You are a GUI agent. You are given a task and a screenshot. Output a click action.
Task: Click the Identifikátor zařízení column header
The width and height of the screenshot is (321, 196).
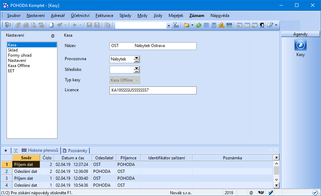167,158
